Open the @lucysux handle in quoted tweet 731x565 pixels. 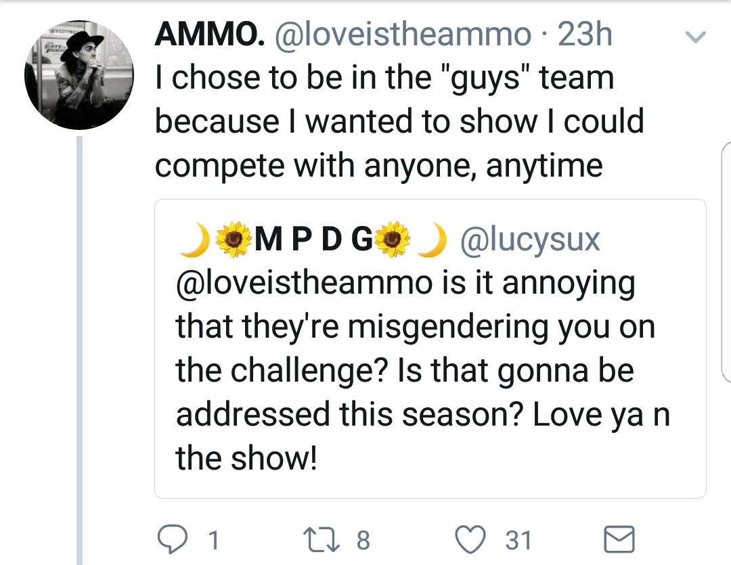pyautogui.click(x=530, y=240)
